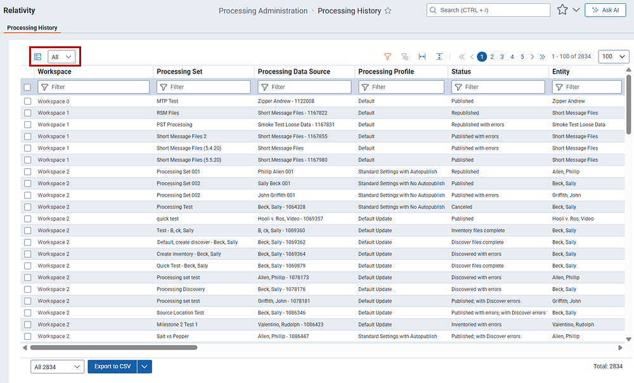Click the 'Canceled' status cell
This screenshot has height=383, width=634.
tap(462, 207)
